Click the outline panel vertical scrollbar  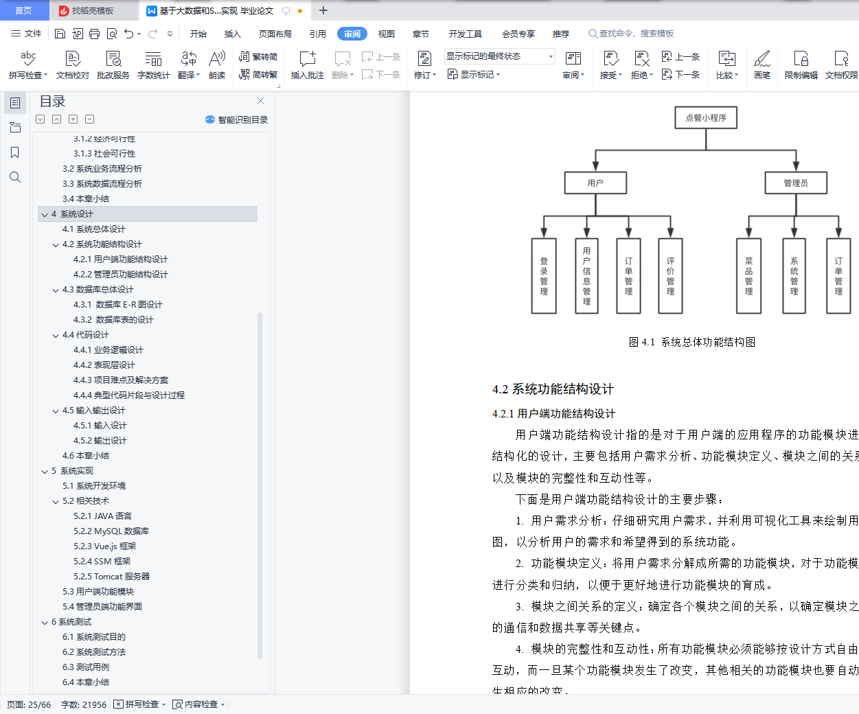[260, 485]
